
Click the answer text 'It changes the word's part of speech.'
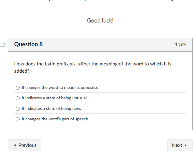point(55,119)
